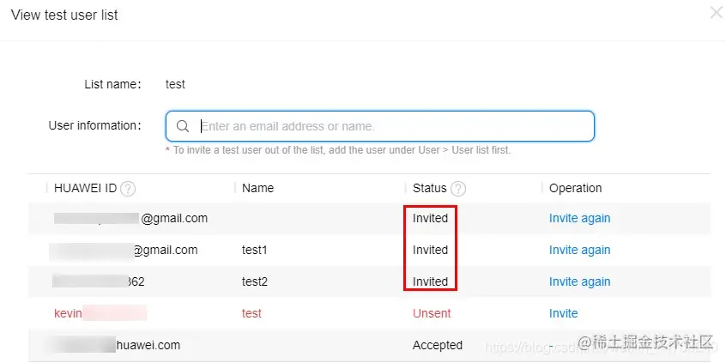Click the name cell test2
The height and width of the screenshot is (363, 726).
tap(255, 281)
